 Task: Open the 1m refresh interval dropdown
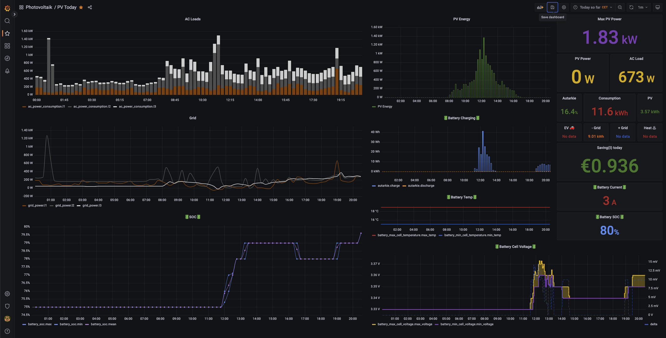[x=643, y=7]
